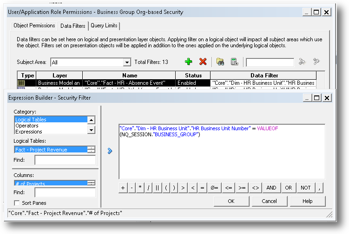Switch to the Object Permissions tab

(34, 25)
